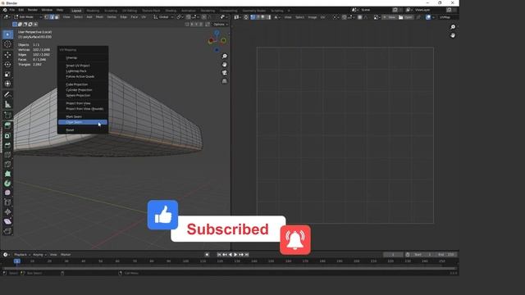This screenshot has width=525, height=295.
Task: Click the play animation button
Action: tap(235, 255)
